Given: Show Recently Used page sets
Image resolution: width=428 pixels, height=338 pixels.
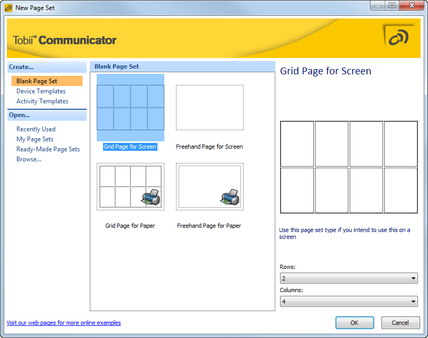Looking at the screenshot, I should click(36, 129).
